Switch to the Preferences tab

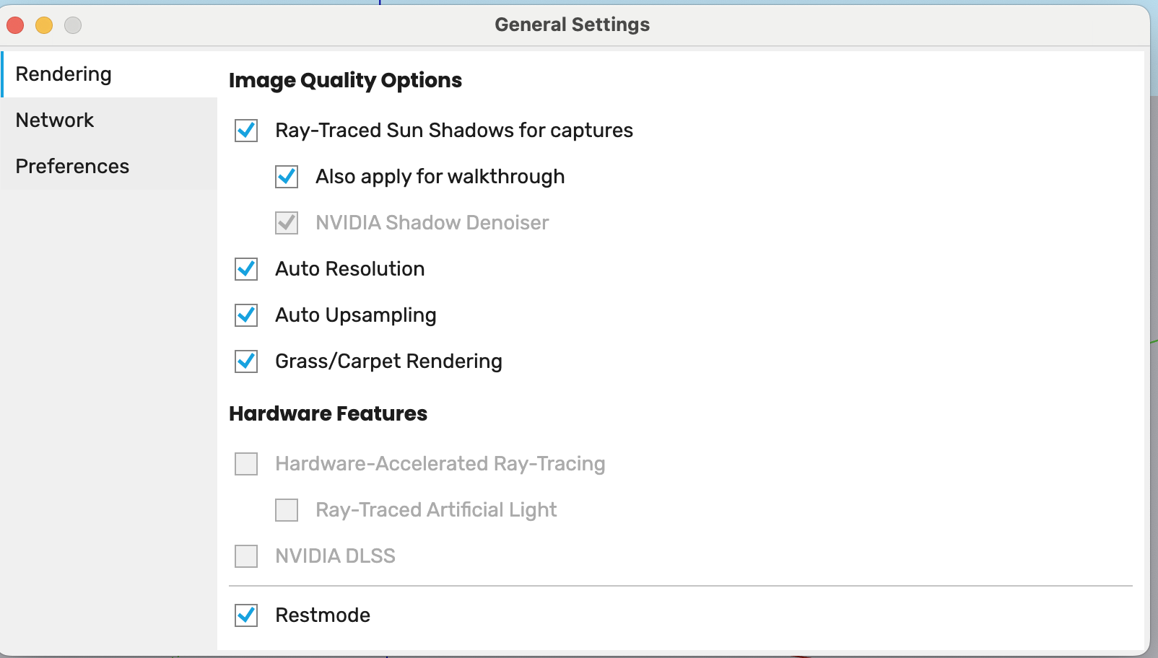[72, 167]
